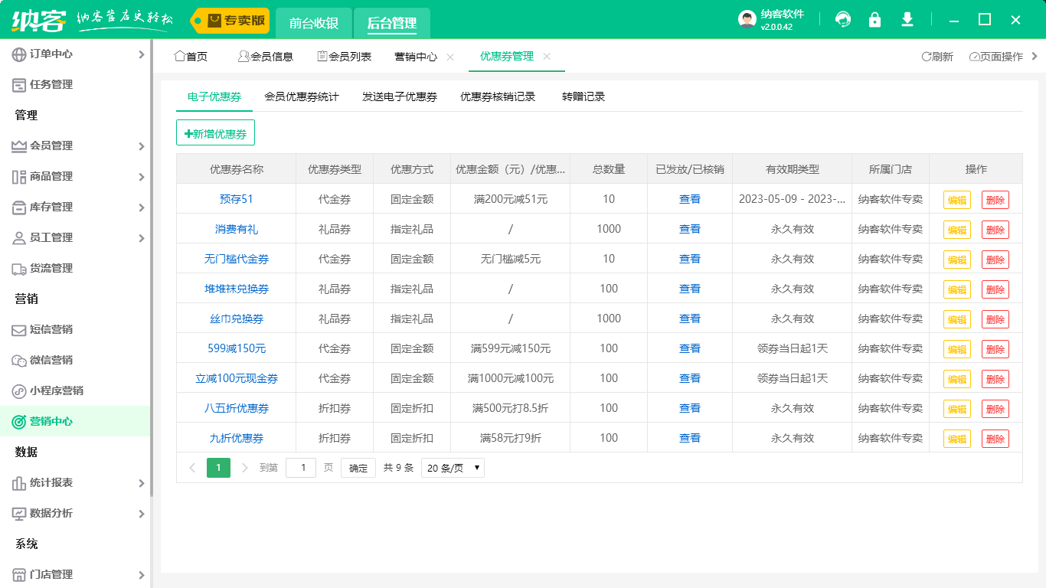Open 任务管理 in the sidebar
The width and height of the screenshot is (1046, 588).
pyautogui.click(x=51, y=84)
